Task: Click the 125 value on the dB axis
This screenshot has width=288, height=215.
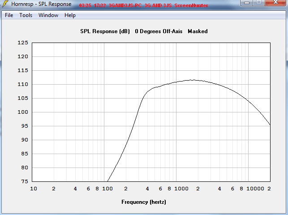Action: 23,43
